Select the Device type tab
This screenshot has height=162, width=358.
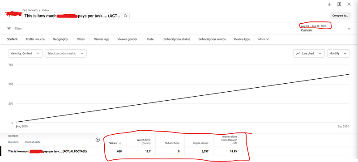tap(242, 39)
